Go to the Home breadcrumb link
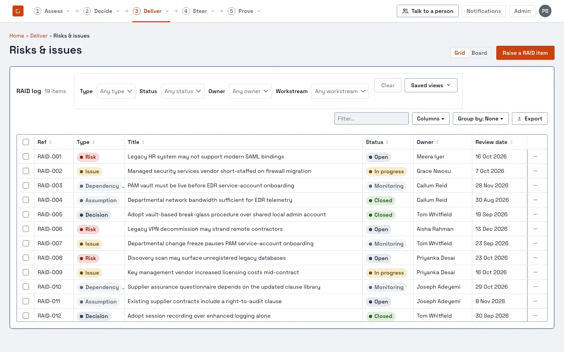 pyautogui.click(x=17, y=36)
